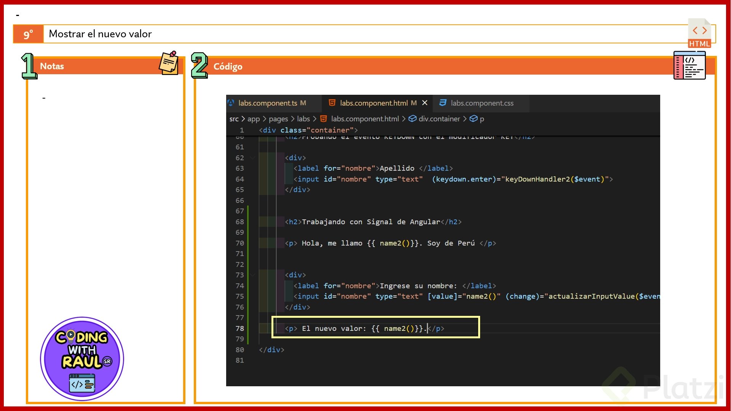Click line number 78 in the gutter

239,328
